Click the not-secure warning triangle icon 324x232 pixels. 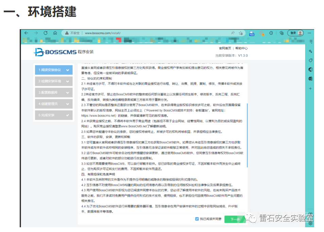point(67,33)
